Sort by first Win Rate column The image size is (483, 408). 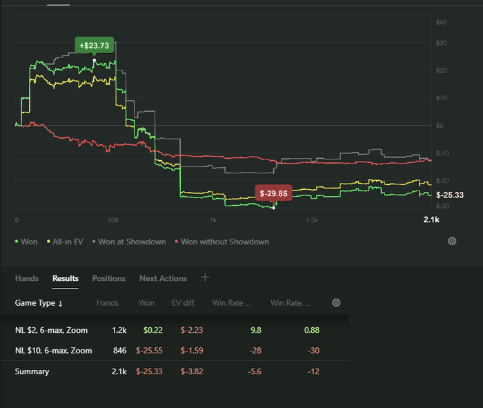(x=231, y=303)
